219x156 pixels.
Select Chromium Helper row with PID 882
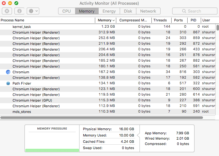(107, 61)
